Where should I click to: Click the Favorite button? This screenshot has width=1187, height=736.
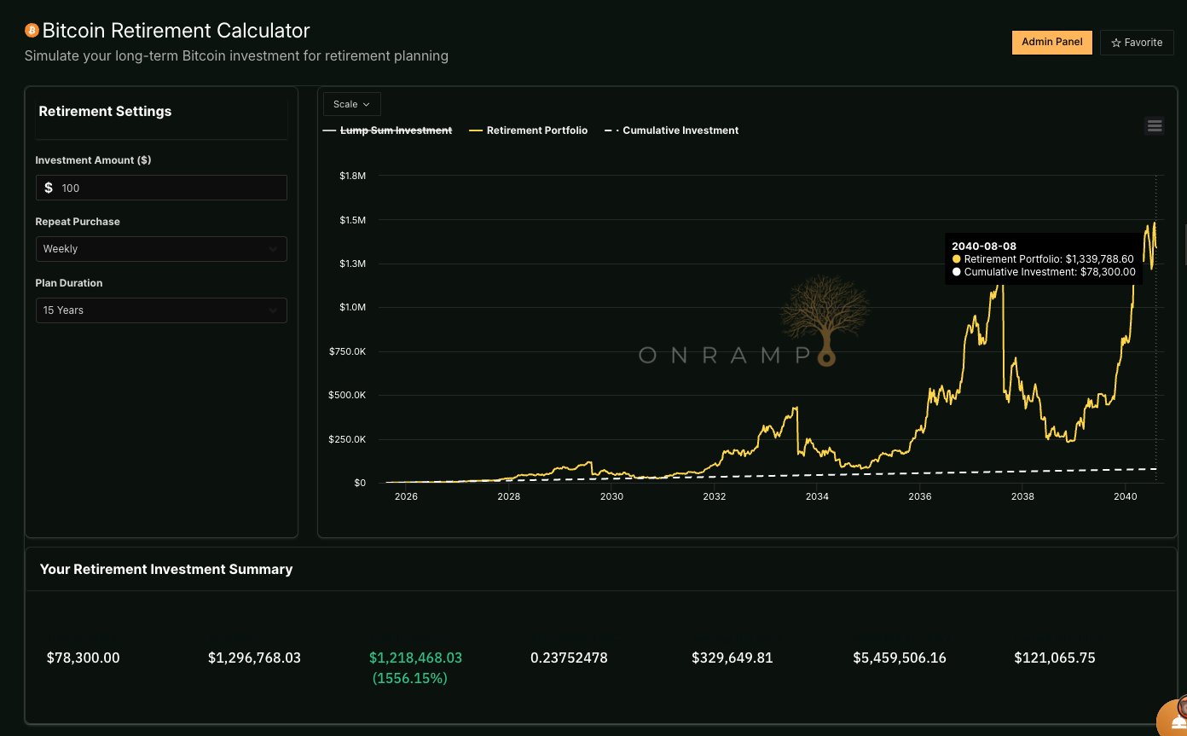click(x=1137, y=42)
